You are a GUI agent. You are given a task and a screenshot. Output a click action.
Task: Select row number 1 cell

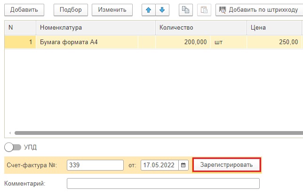click(x=20, y=42)
